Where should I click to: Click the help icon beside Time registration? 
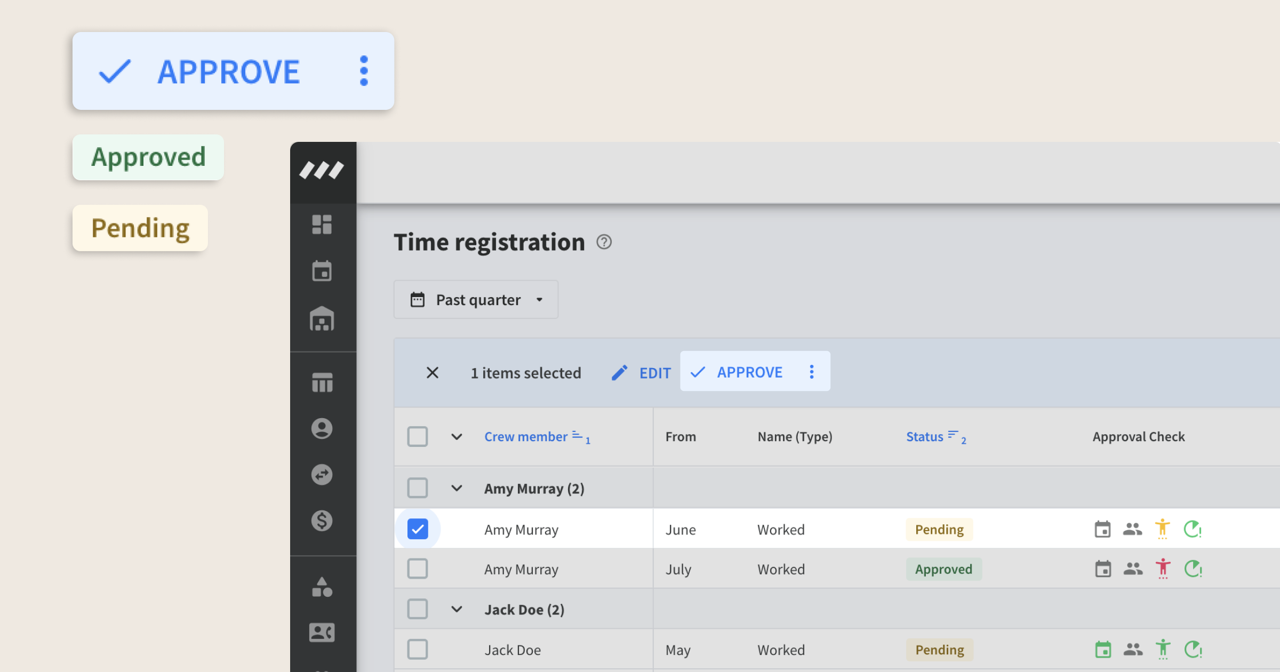pos(604,242)
